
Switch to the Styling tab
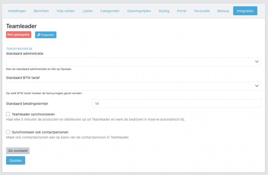[x=164, y=11]
